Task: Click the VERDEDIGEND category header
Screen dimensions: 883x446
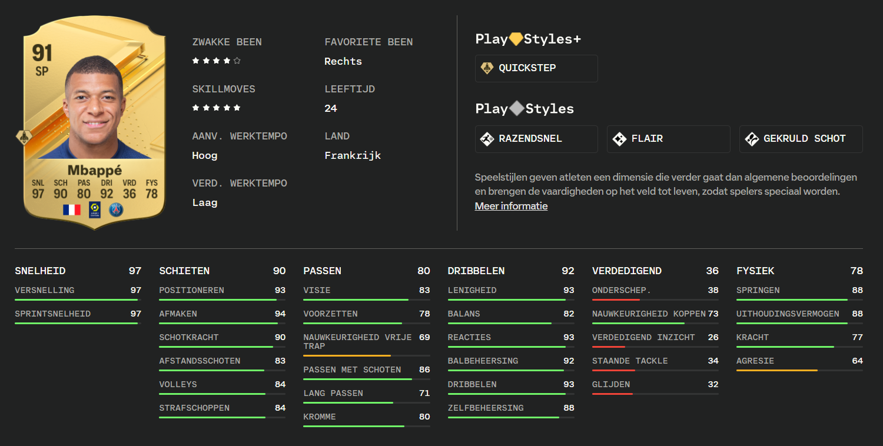Action: (626, 271)
